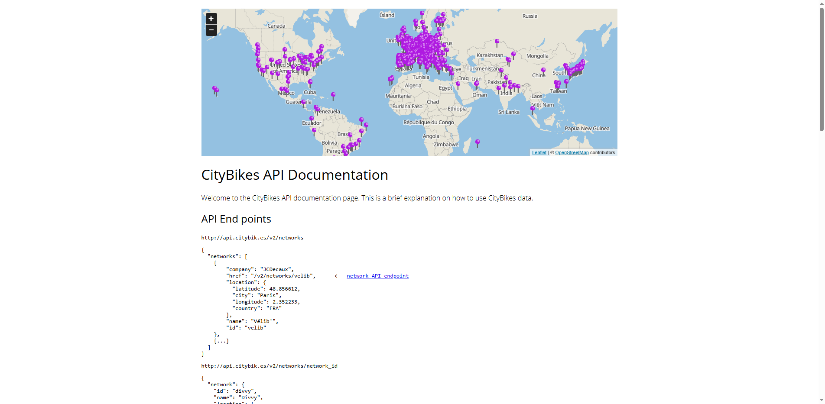Follow the network API endpoint link
The image size is (825, 404).
(x=377, y=276)
